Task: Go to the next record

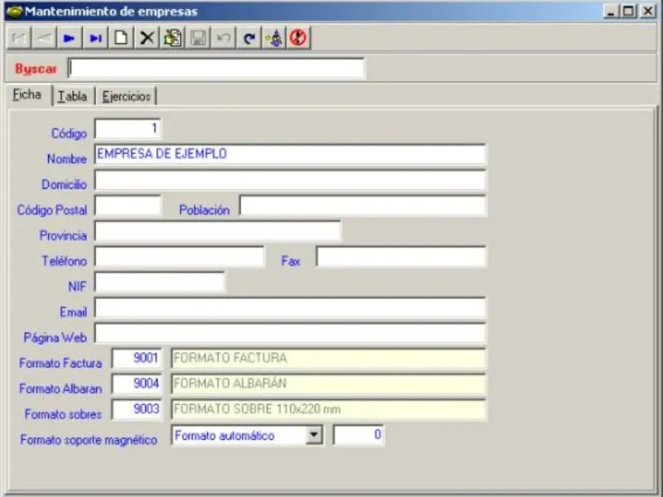Action: [70, 38]
